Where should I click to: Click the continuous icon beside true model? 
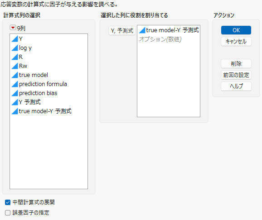click(x=15, y=75)
